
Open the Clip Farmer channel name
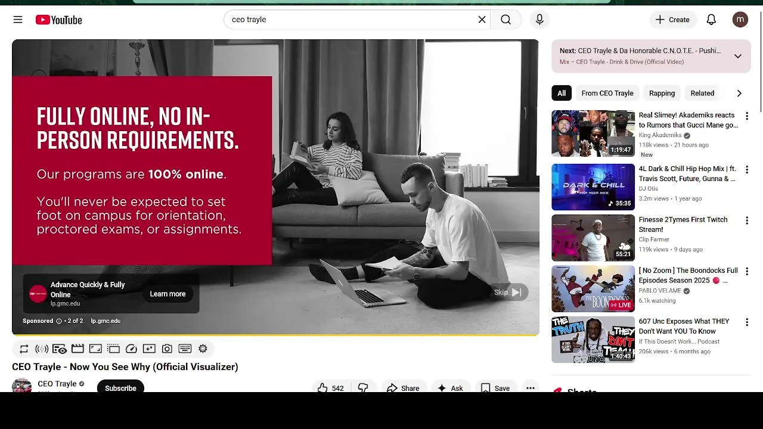coord(654,240)
